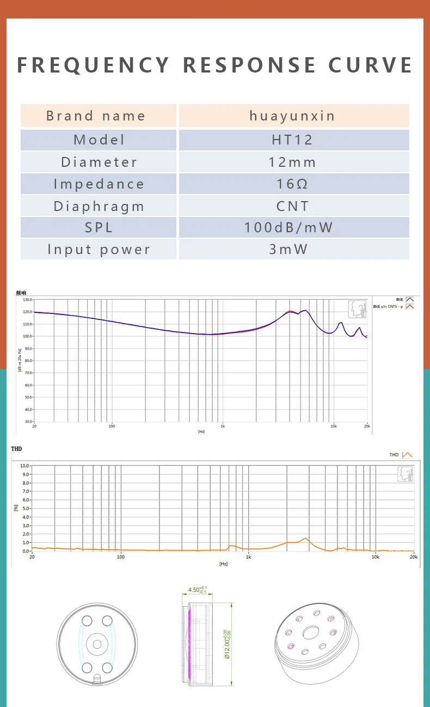Click the "HT12" value cell

pyautogui.click(x=294, y=140)
